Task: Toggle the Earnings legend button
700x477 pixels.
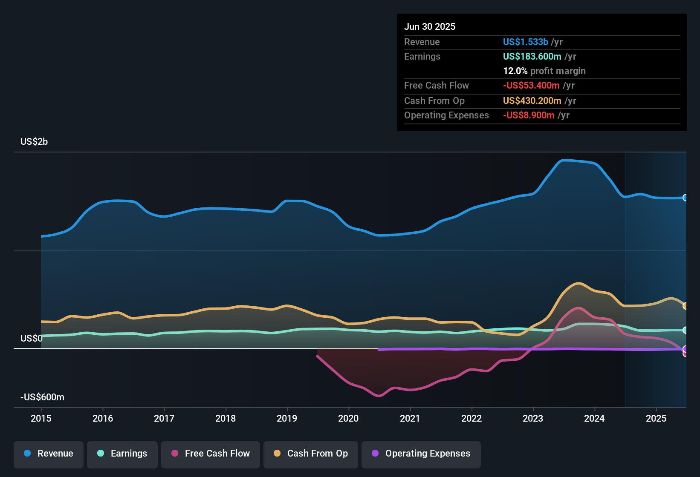Action: [x=122, y=454]
